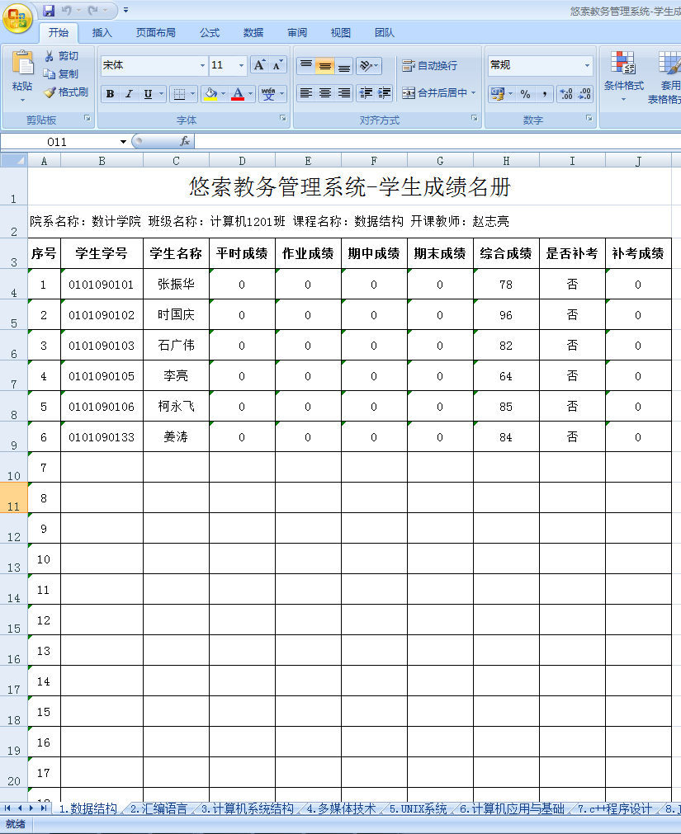The height and width of the screenshot is (834, 681).
Task: Switch to the 插入 (Insert) tab
Action: [x=102, y=33]
